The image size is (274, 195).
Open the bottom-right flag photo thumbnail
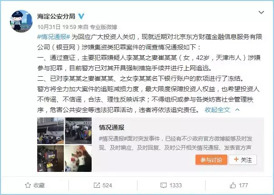pos(78,158)
